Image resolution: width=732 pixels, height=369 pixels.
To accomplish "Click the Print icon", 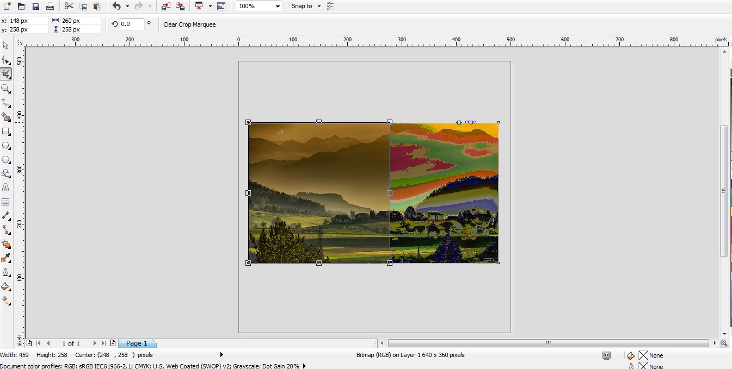I will (x=51, y=6).
